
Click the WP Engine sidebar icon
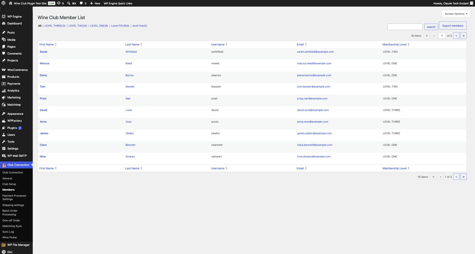(x=4, y=16)
